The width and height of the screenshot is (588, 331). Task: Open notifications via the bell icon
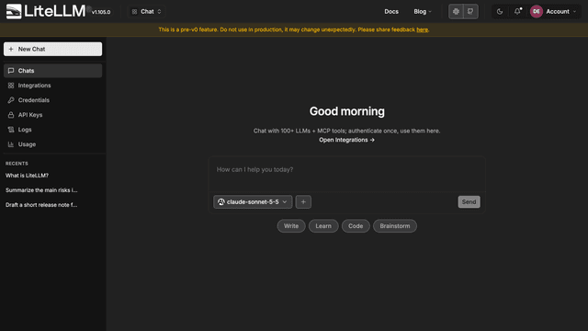[x=517, y=12]
